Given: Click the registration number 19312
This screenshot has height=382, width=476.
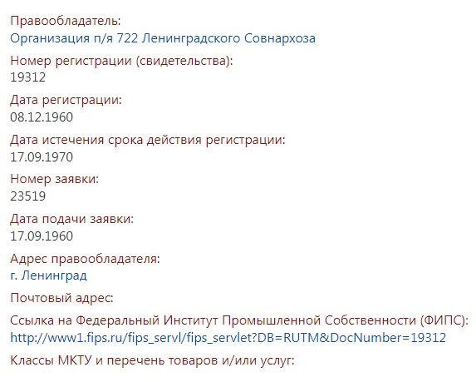Looking at the screenshot, I should 28,77.
